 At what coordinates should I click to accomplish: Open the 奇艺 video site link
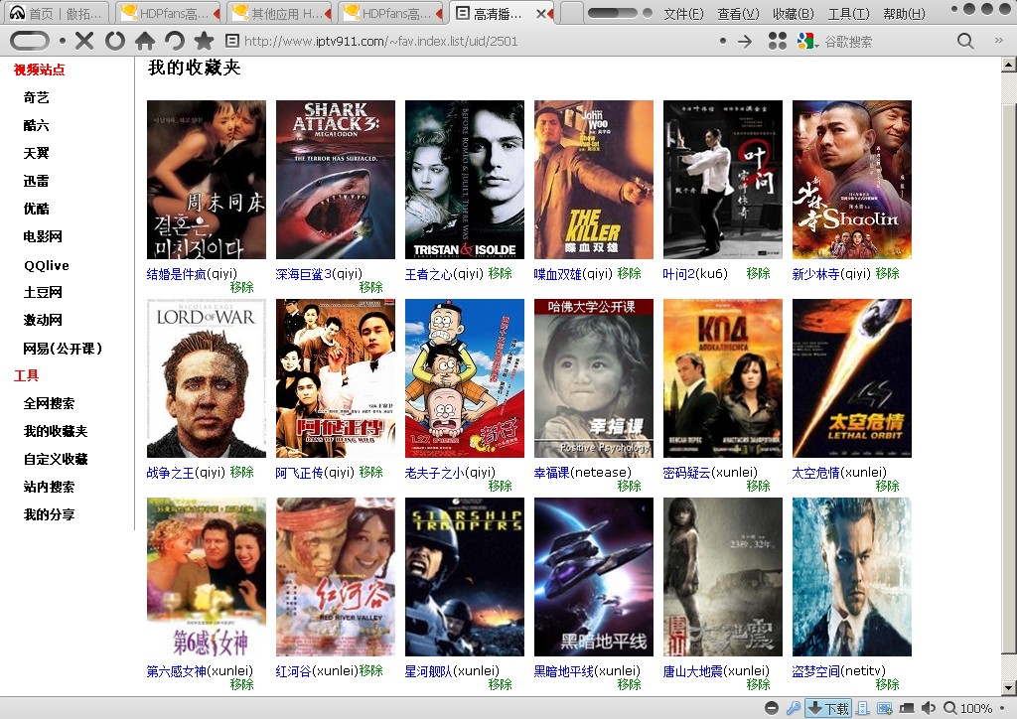coord(37,98)
